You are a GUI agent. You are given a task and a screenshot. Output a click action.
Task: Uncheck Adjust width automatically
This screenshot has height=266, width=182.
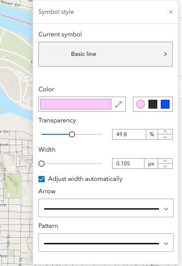point(42,179)
